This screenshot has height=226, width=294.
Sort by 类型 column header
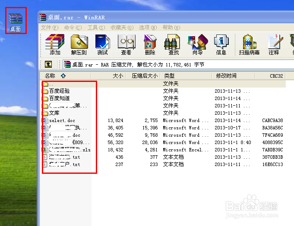186,76
